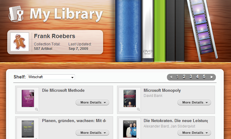Click the 587 Artikel collection total
231x139 pixels.
[43, 49]
